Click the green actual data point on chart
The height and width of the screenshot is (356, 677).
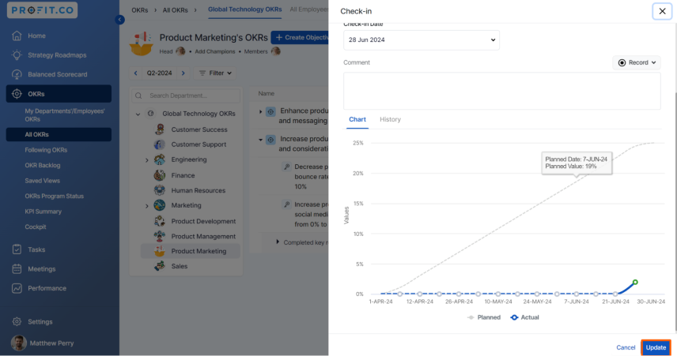[x=635, y=283]
